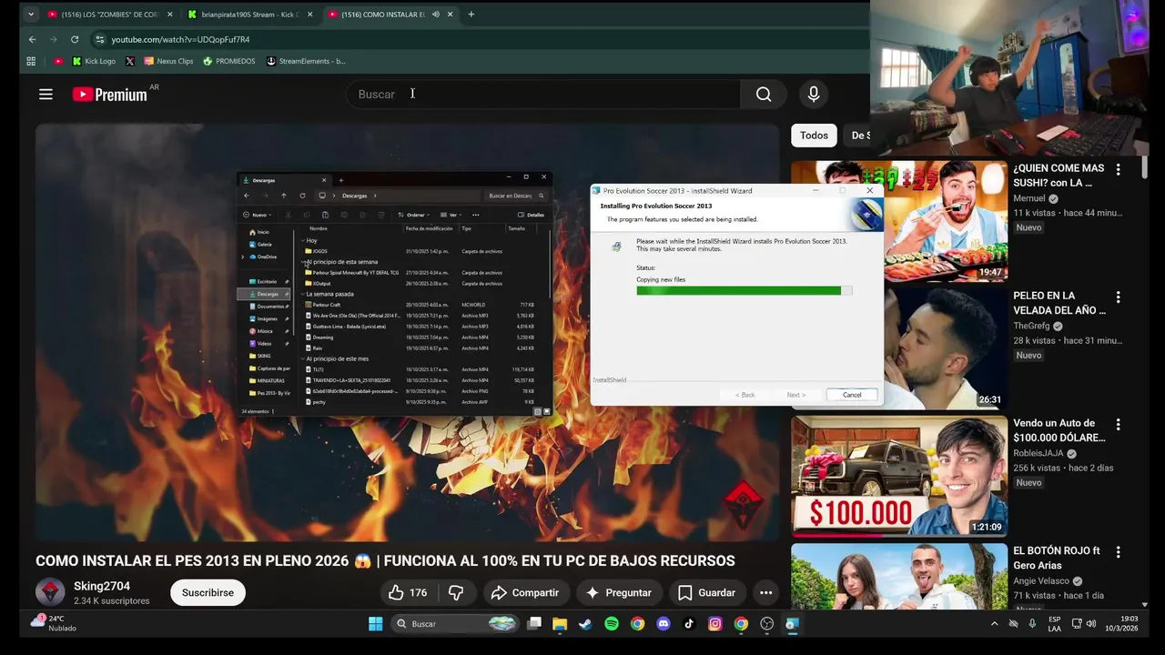Click the YouTube search magnifier button

764,95
